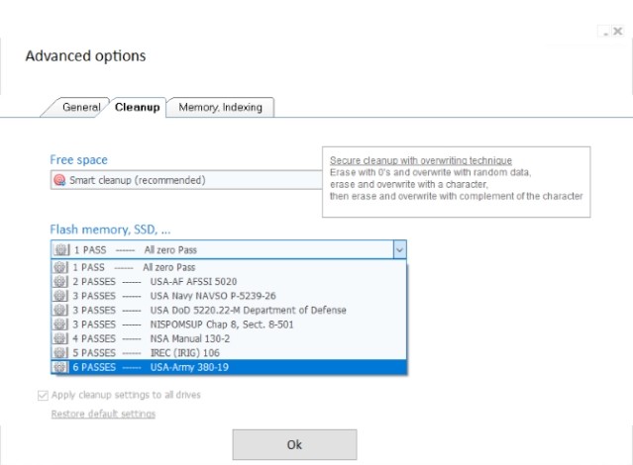
Task: Click gear icon beside USA Navy NAVSO entry
Action: tap(60, 296)
